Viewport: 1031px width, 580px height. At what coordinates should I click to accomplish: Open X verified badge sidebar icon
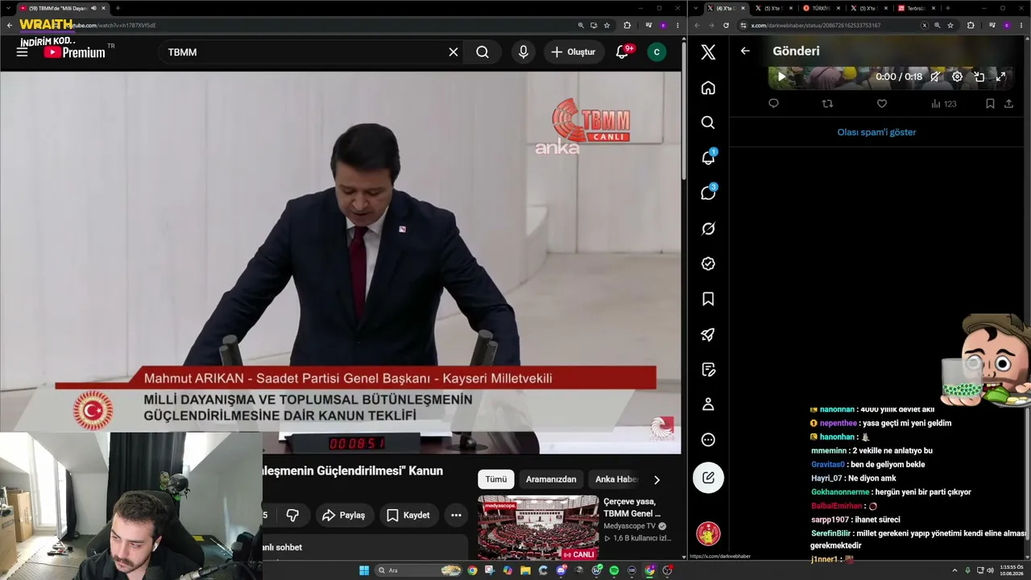[708, 263]
